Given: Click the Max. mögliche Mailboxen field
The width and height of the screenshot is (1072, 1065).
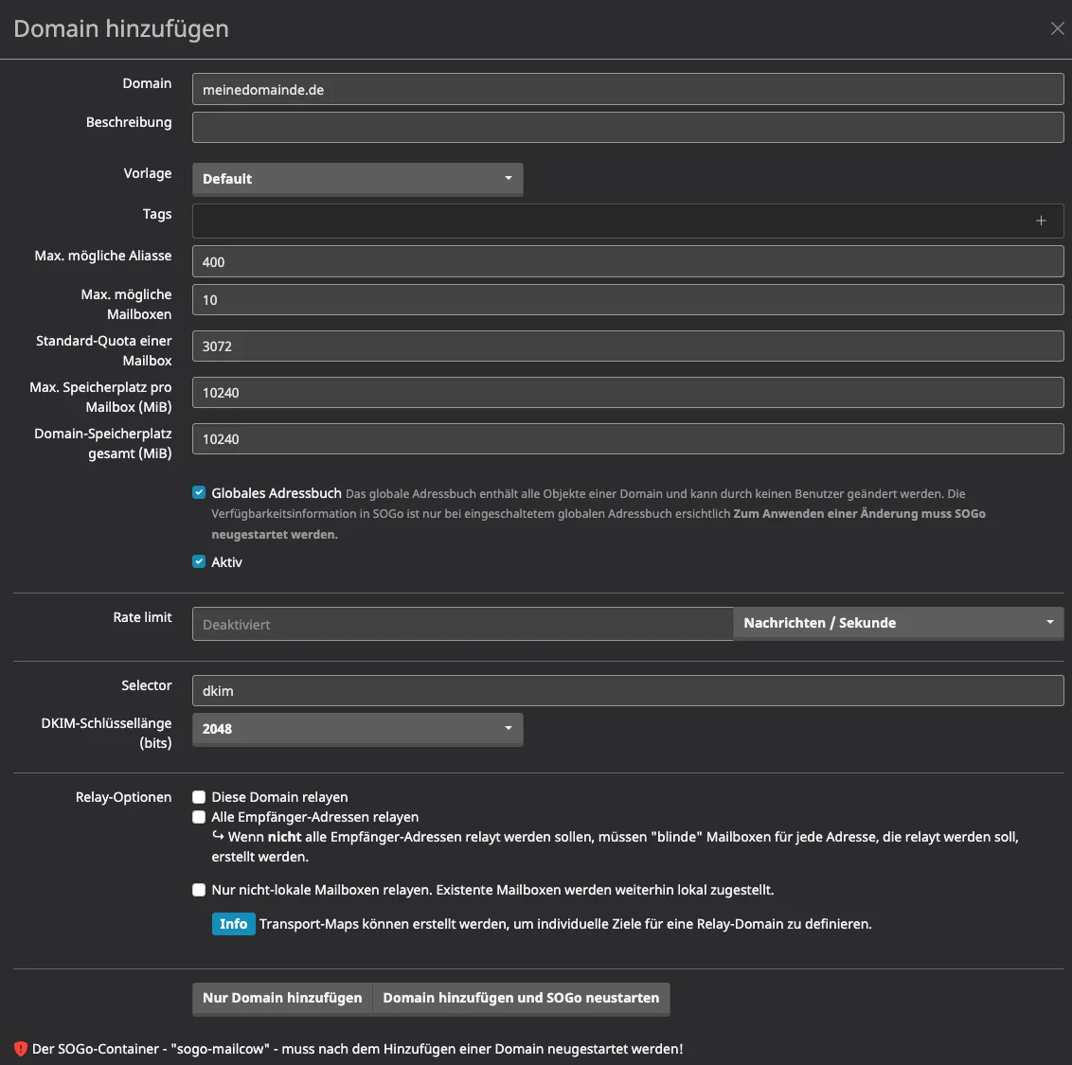Looking at the screenshot, I should coord(628,300).
